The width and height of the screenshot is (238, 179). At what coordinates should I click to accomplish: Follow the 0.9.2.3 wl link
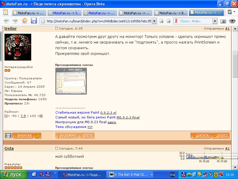point(108,113)
